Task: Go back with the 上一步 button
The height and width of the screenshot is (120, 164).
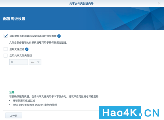Action: coord(14,115)
